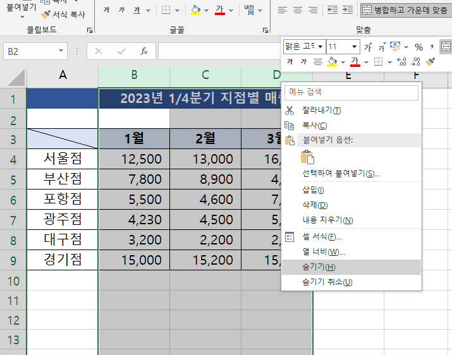Toggle merge cells icon in mini toolbar
Viewport: 452px width, 355px height.
pos(446,47)
